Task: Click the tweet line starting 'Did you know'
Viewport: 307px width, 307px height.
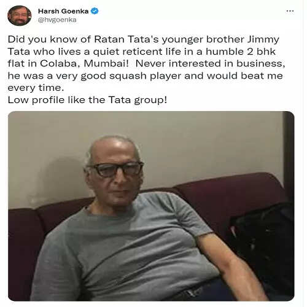Action: point(144,39)
